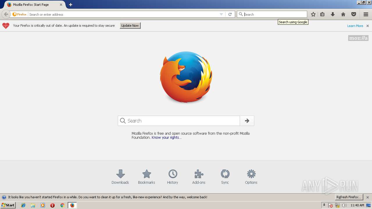Click the magnifier icon in toolbar search box
Viewport: 372px width, 209px height.
pos(241,14)
